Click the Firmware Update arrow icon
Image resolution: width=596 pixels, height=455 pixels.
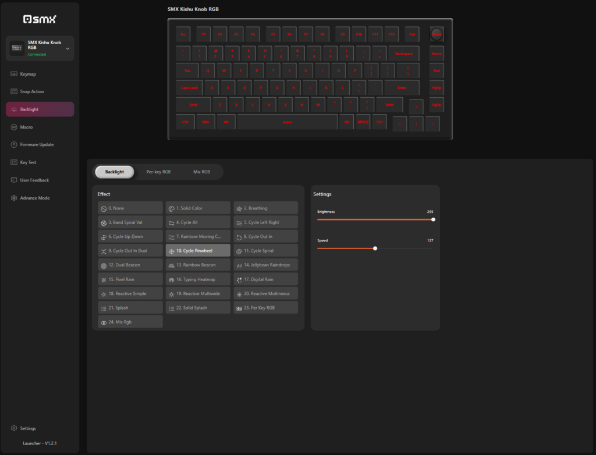[14, 144]
